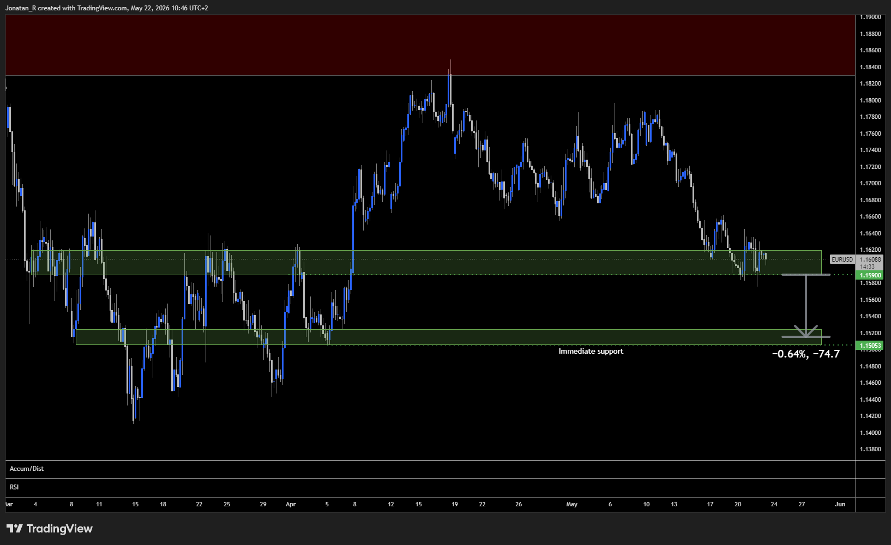
Task: Open the RSI indicator pane label
Action: [x=14, y=487]
